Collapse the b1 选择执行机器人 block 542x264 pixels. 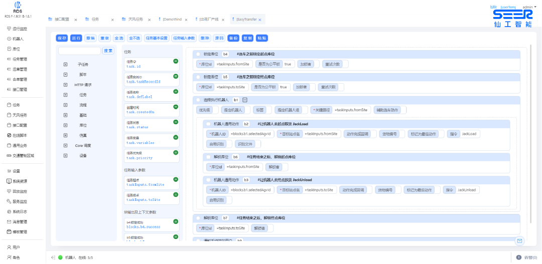point(245,100)
